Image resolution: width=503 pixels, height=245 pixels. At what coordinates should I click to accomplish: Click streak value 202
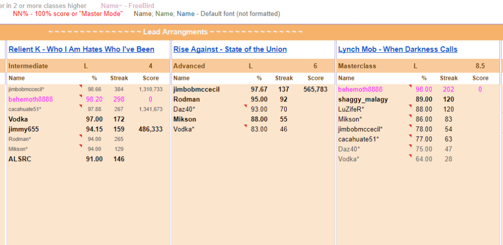pos(449,89)
